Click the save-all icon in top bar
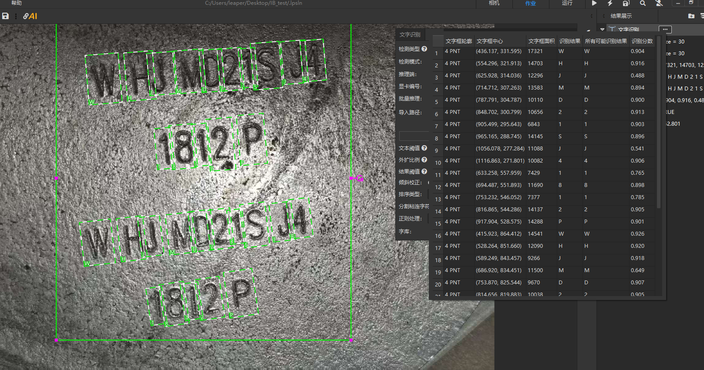704x370 pixels. (626, 3)
